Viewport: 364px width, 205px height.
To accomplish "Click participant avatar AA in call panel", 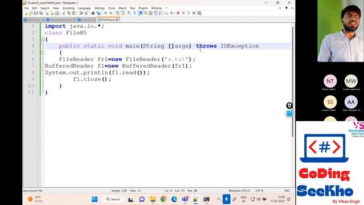I will [351, 102].
